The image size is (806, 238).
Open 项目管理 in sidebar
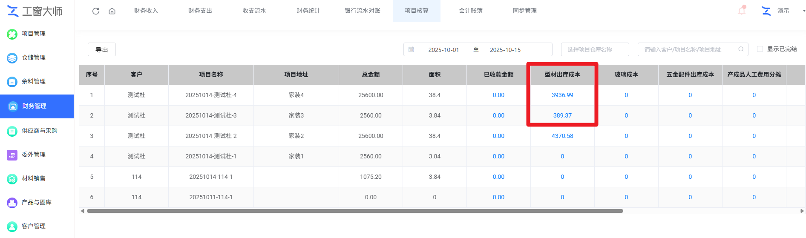click(x=34, y=34)
